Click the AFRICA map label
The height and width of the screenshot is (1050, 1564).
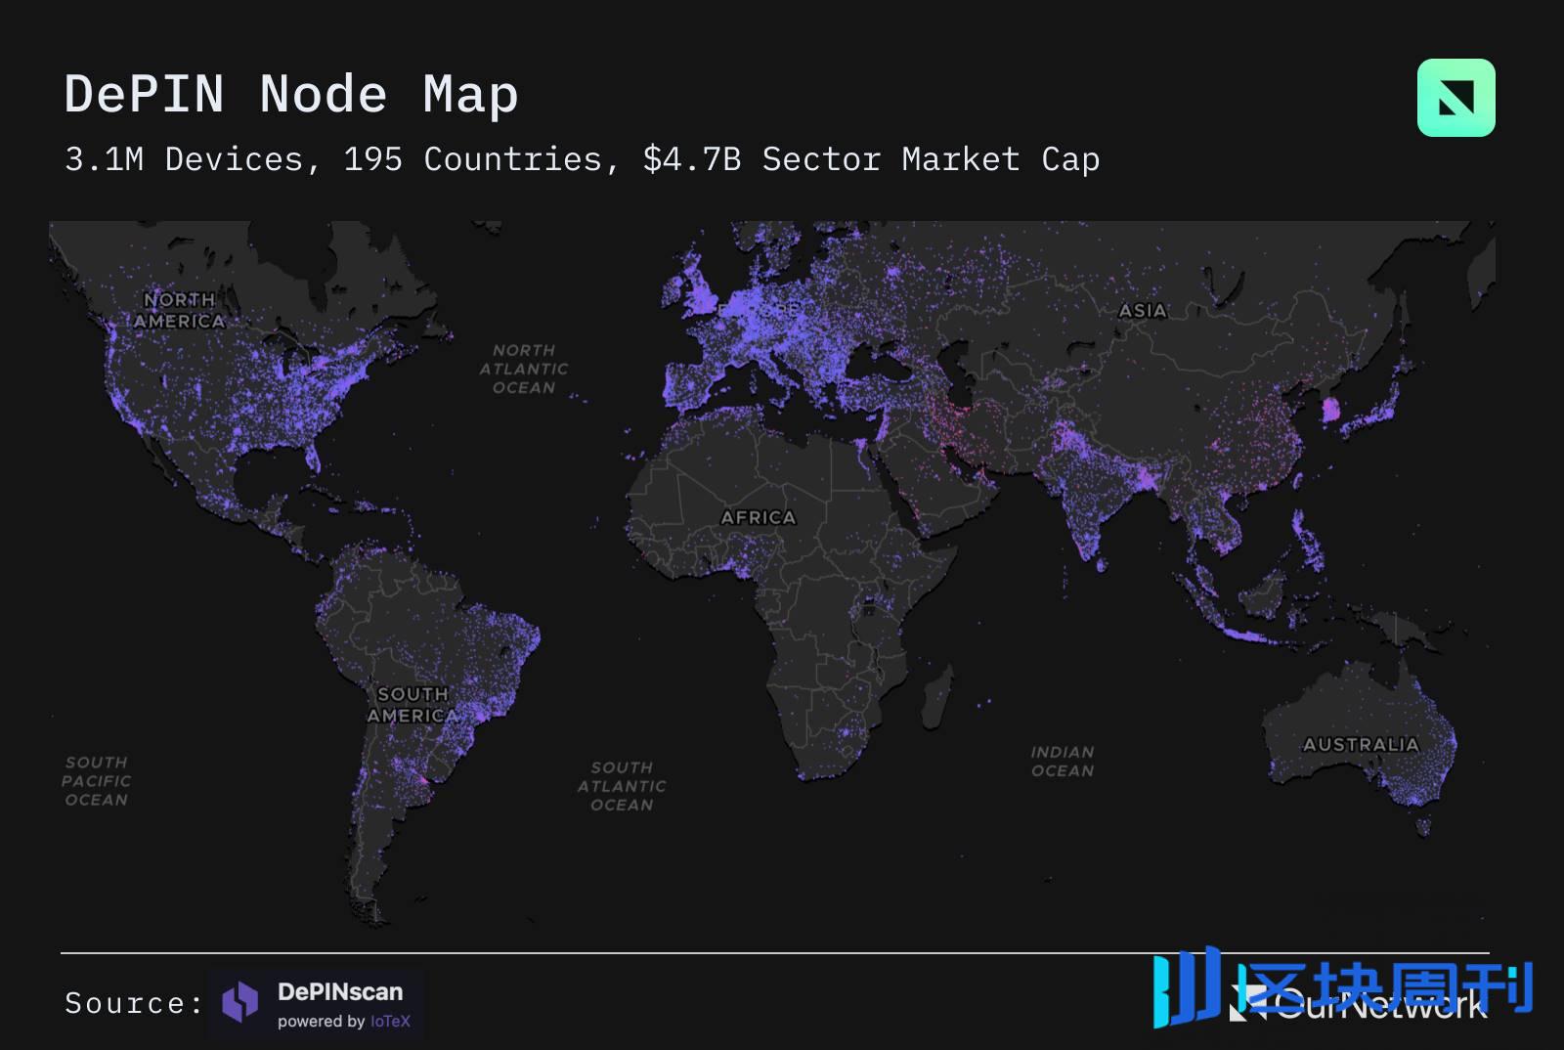tap(759, 517)
